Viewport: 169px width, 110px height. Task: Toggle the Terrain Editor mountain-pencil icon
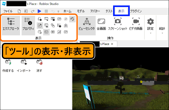[x=72, y=19]
